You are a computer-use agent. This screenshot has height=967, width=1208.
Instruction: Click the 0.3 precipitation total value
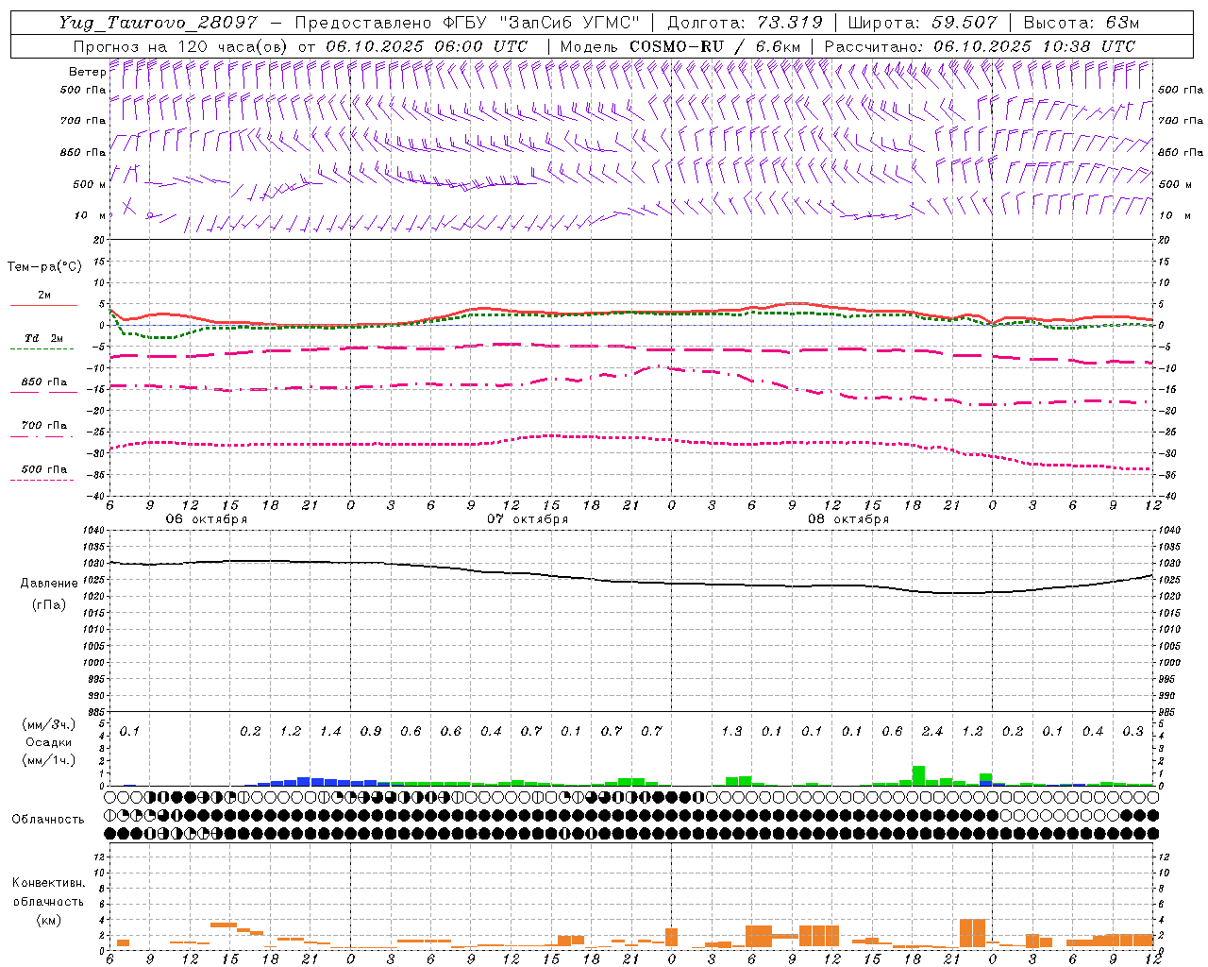coord(1132,732)
